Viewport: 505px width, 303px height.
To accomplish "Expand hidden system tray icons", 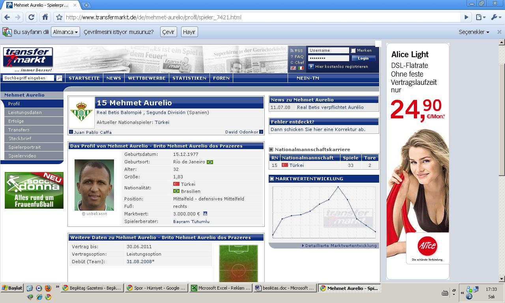I will click(462, 293).
